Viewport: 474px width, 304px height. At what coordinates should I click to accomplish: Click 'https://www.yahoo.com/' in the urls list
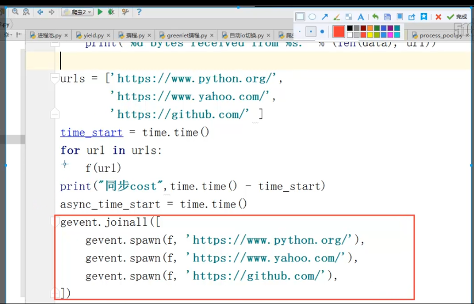189,96
